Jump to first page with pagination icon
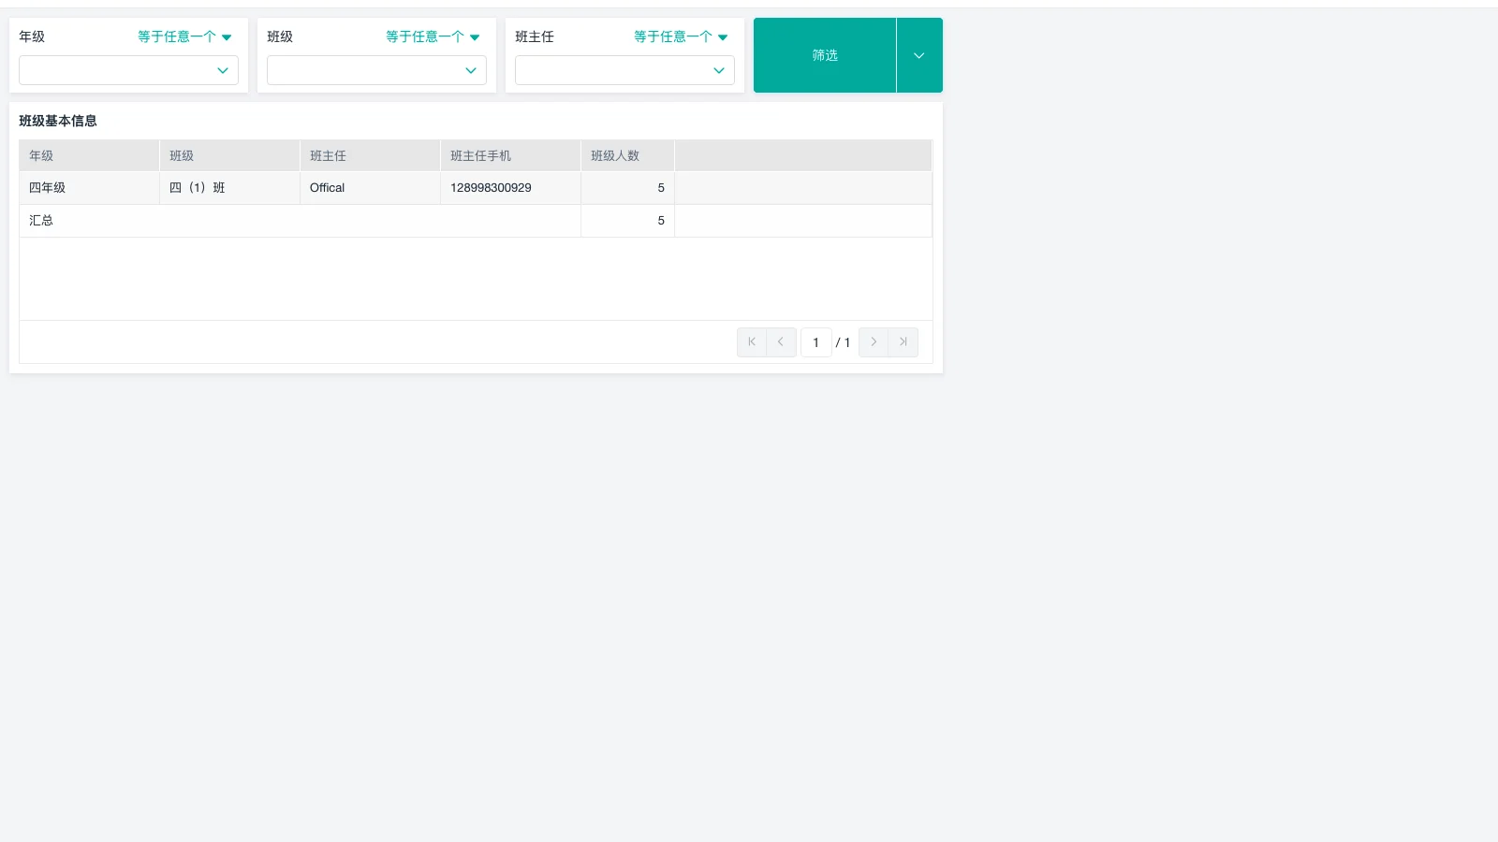 (751, 341)
